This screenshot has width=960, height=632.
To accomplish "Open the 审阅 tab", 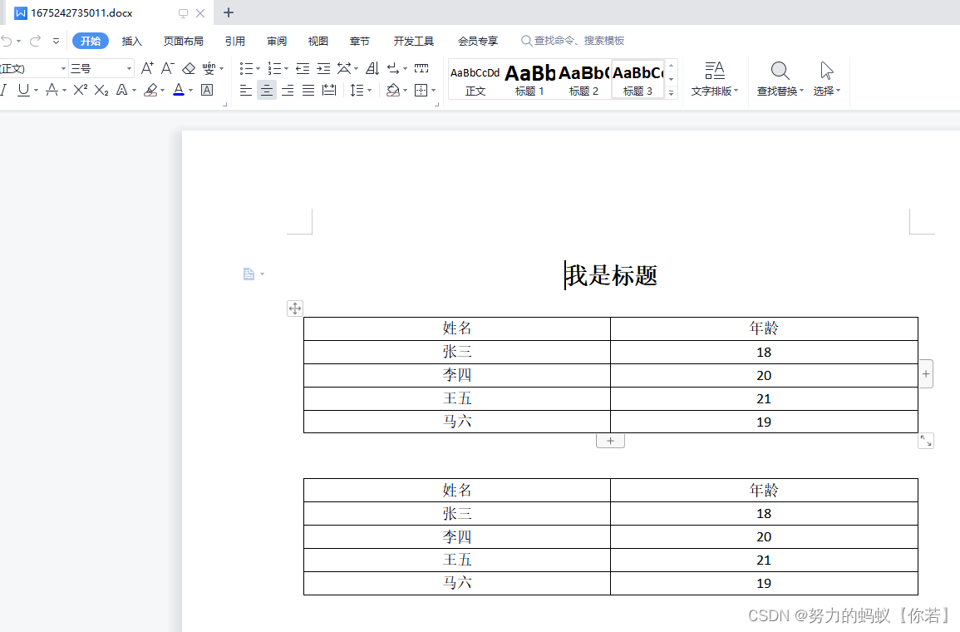I will tap(277, 41).
